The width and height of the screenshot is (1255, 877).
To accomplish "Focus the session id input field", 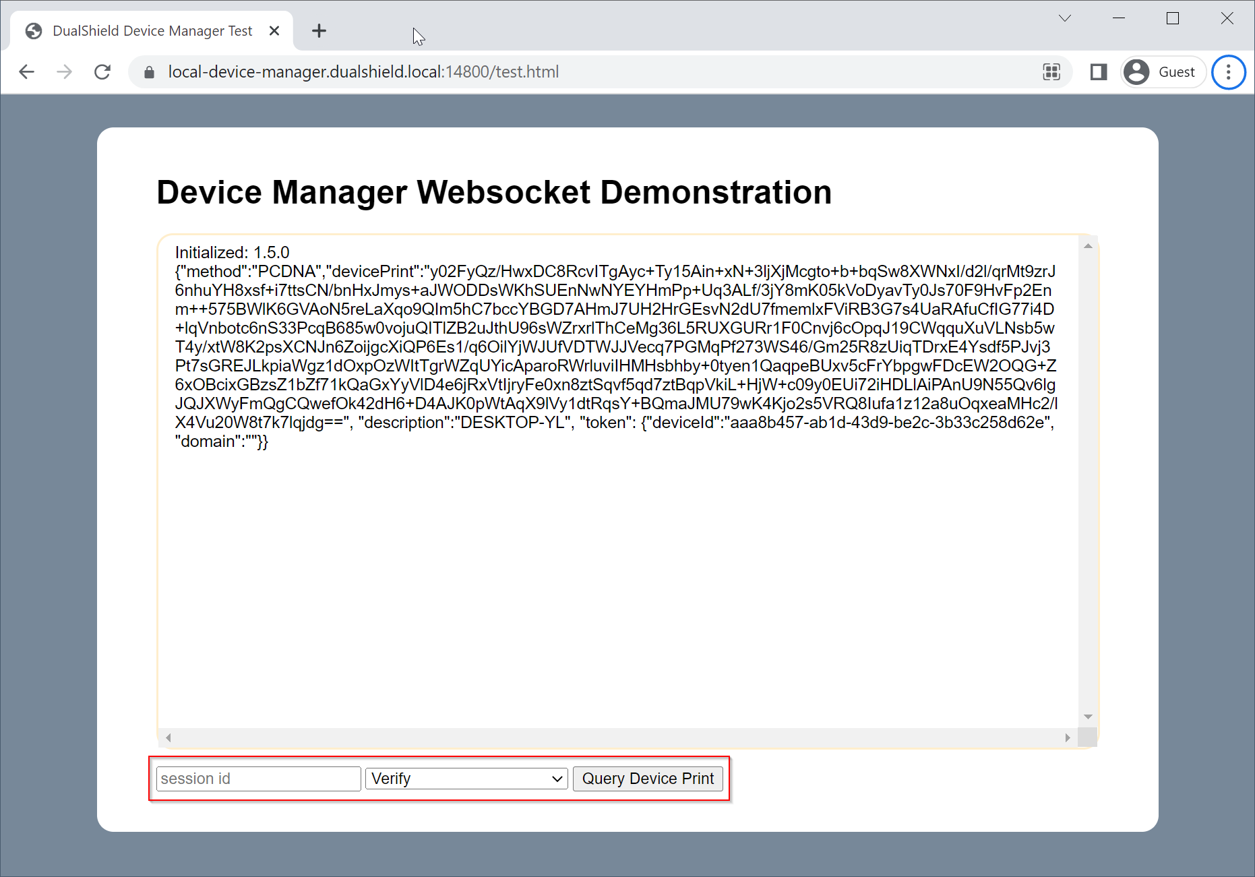I will [x=258, y=779].
